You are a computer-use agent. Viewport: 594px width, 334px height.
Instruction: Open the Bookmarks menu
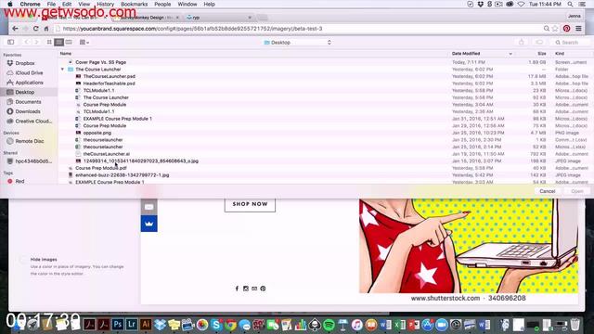[134, 4]
